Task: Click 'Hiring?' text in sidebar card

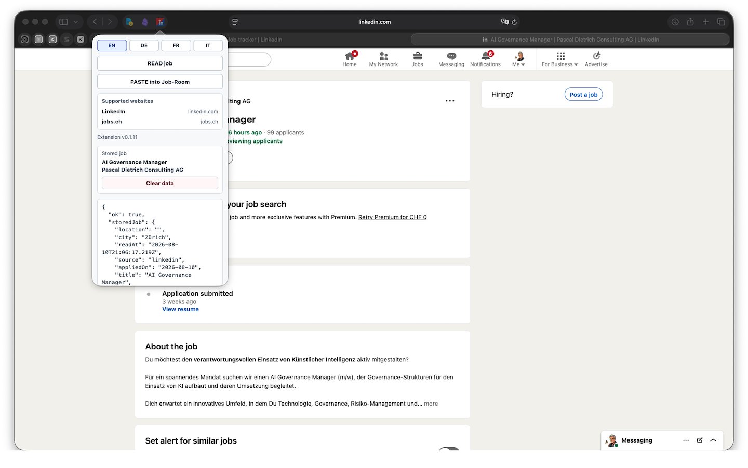Action: coord(502,94)
